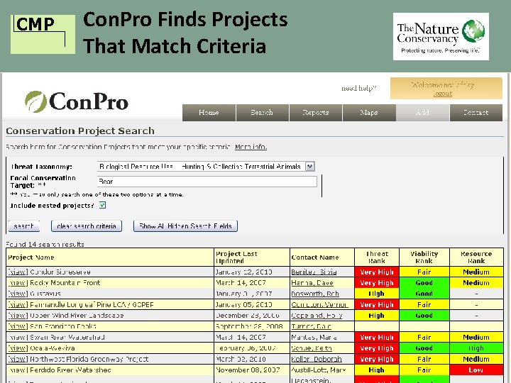View Northwest Florida Greenway Project
511x383 pixels.
coord(18,359)
